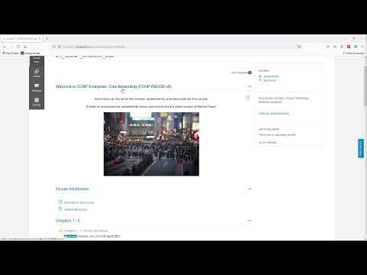Screen dimensions: 367x275
Task: Click the completion checkbox beside welcome text
Action: [x=248, y=98]
